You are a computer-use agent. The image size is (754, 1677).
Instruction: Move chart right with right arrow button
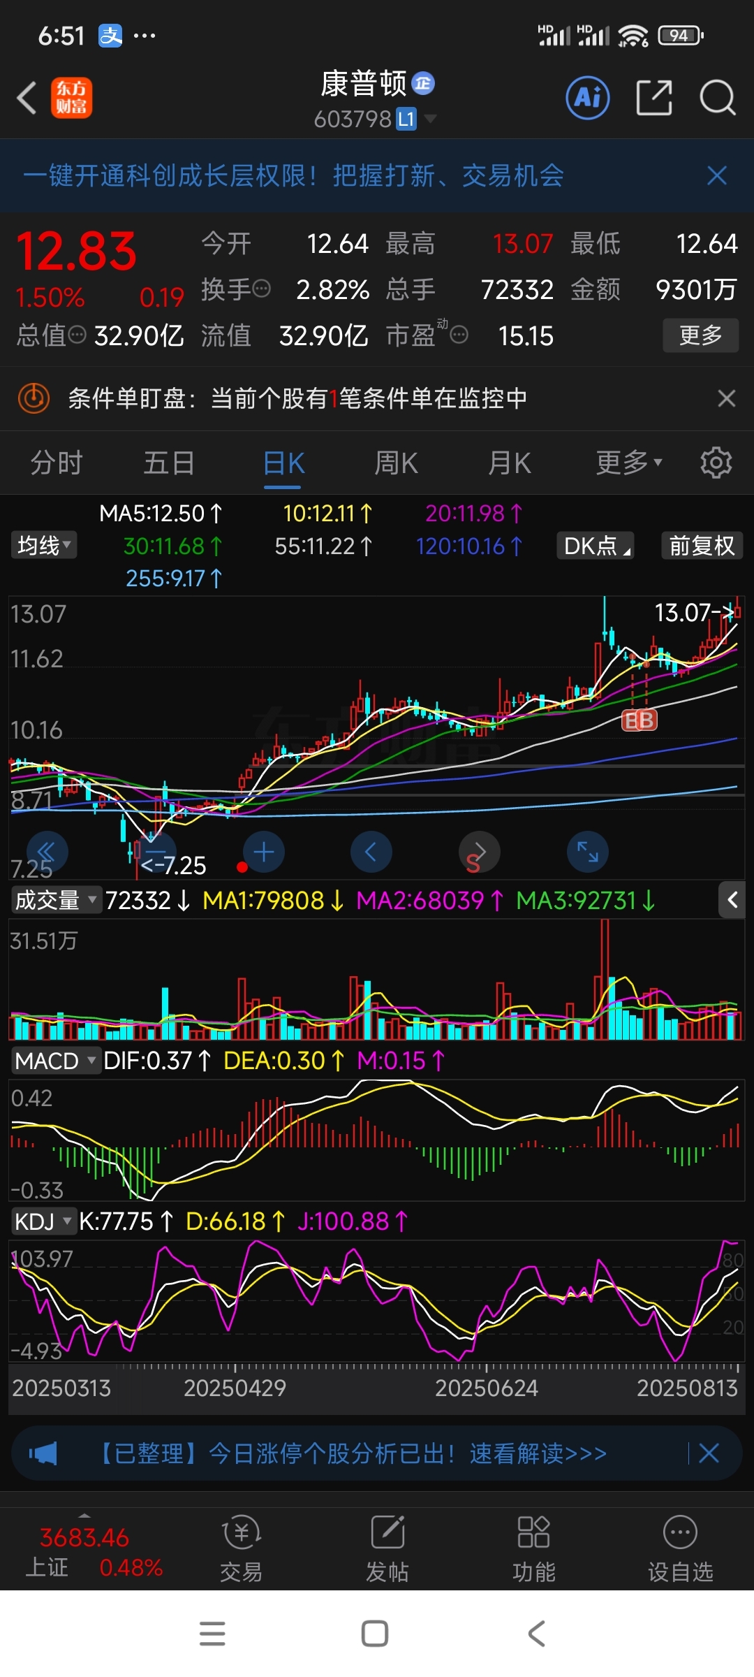tap(480, 852)
